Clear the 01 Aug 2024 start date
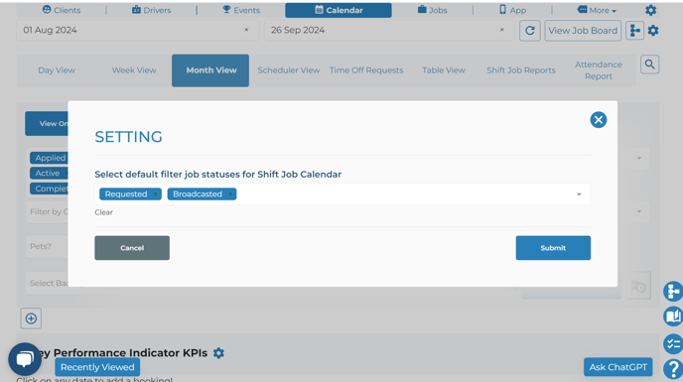 tap(246, 30)
